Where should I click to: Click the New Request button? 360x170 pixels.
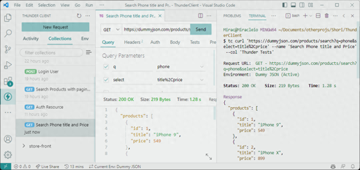[x=56, y=27]
